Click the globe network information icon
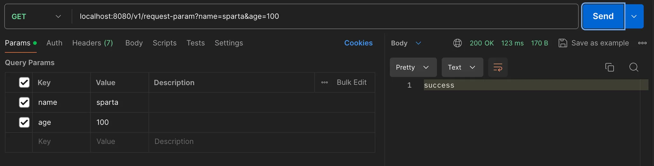This screenshot has width=654, height=166. (x=457, y=43)
